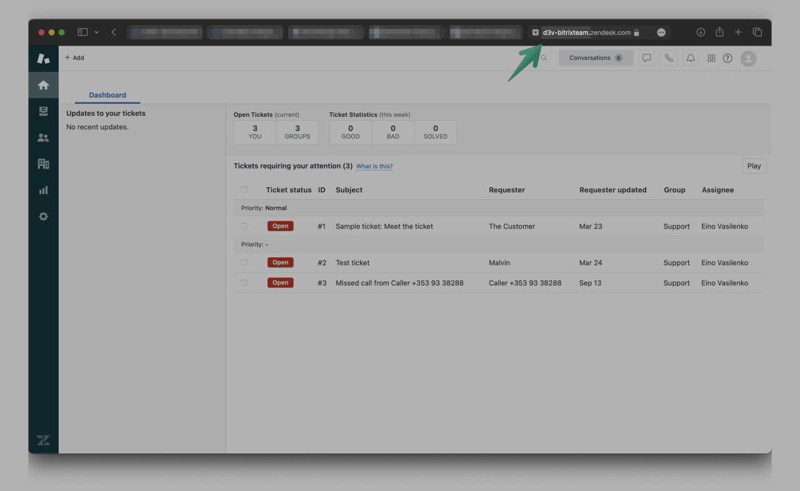
Task: Click the What is this? link
Action: tap(374, 166)
